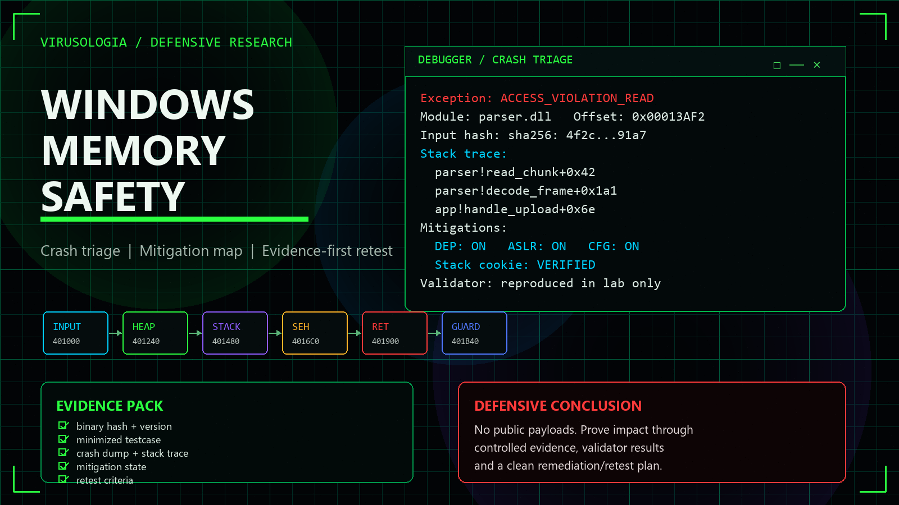Select the STACK 401480 block
Viewport: 899px width, 505px height.
coord(235,333)
